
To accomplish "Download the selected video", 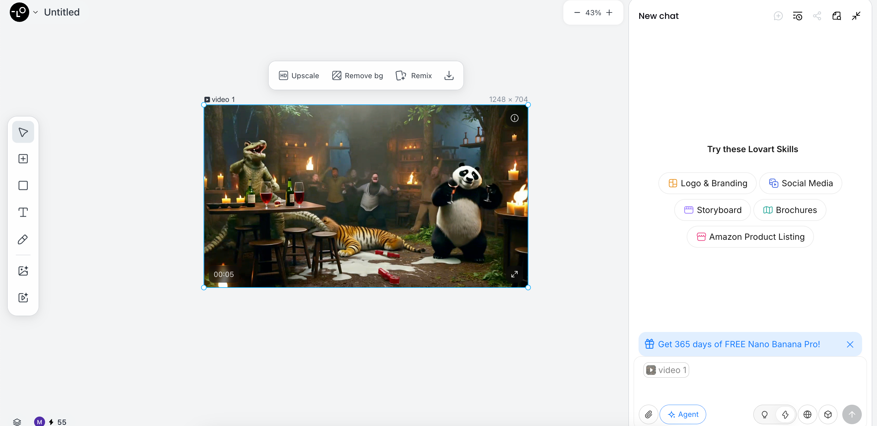I will 449,75.
